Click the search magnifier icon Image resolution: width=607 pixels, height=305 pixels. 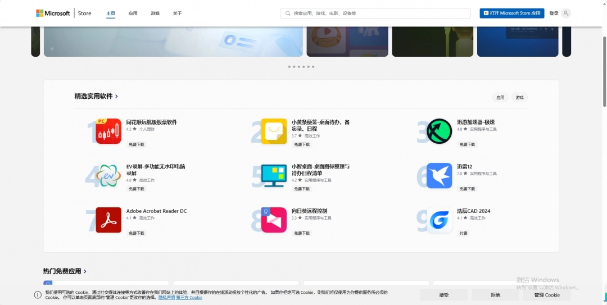(x=288, y=13)
